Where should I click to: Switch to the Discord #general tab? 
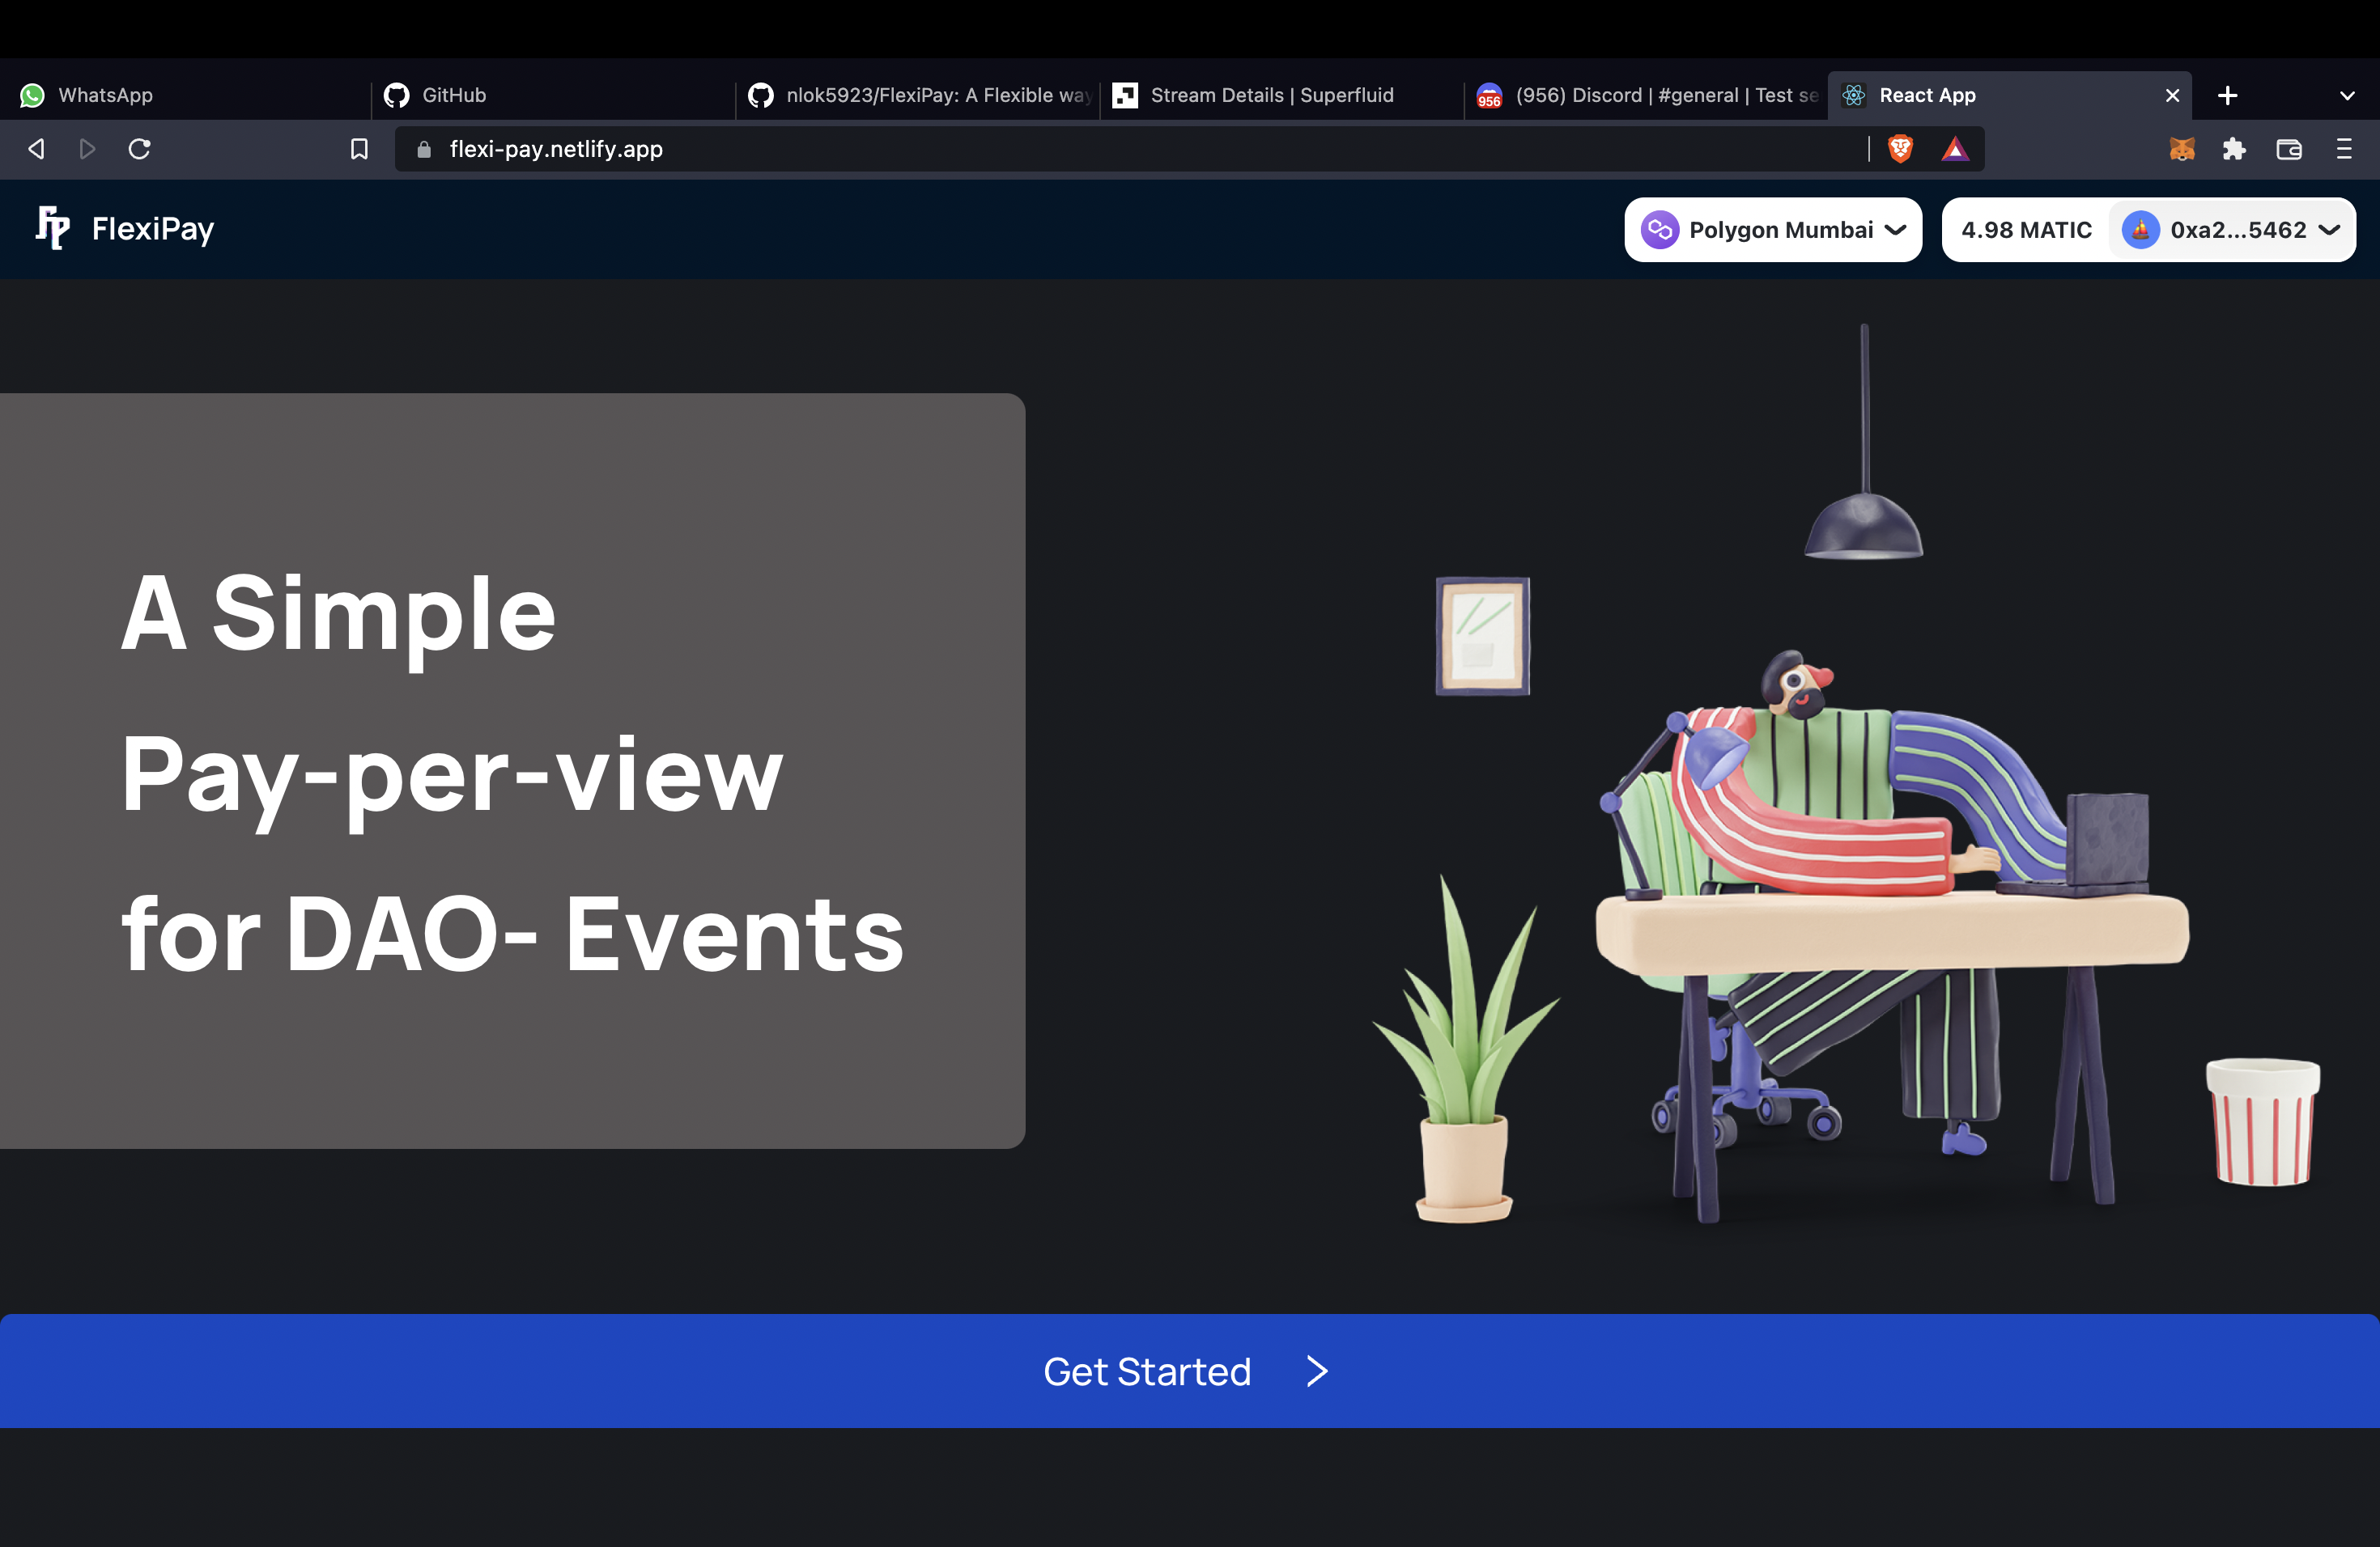click(x=1646, y=96)
